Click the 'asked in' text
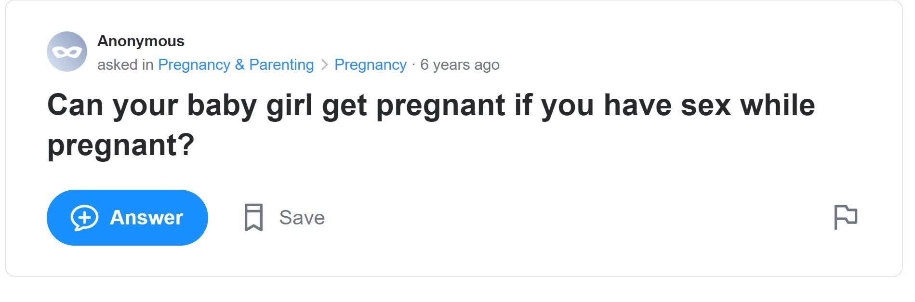Image resolution: width=915 pixels, height=302 pixels. [x=125, y=65]
